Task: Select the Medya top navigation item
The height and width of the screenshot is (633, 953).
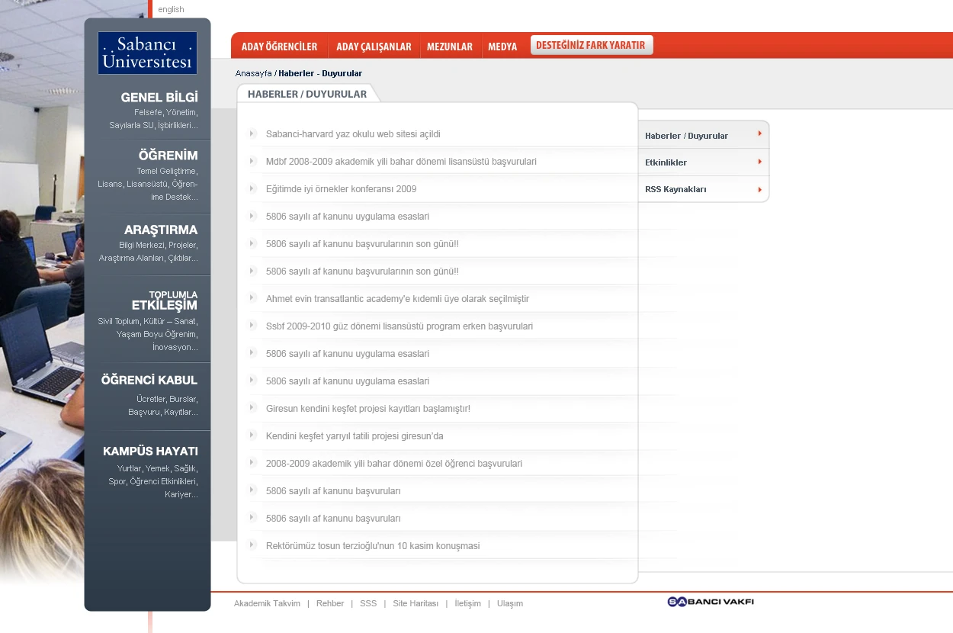Action: click(502, 47)
